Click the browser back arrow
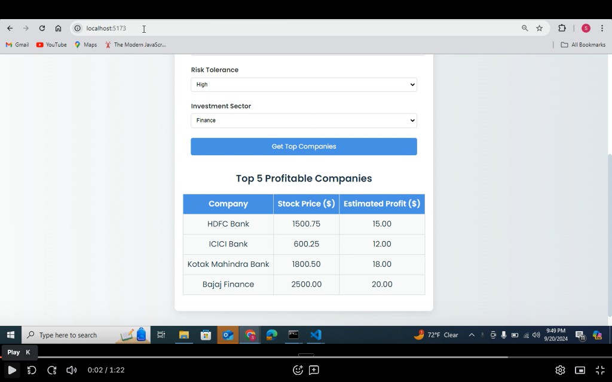This screenshot has height=382, width=612. 10,28
